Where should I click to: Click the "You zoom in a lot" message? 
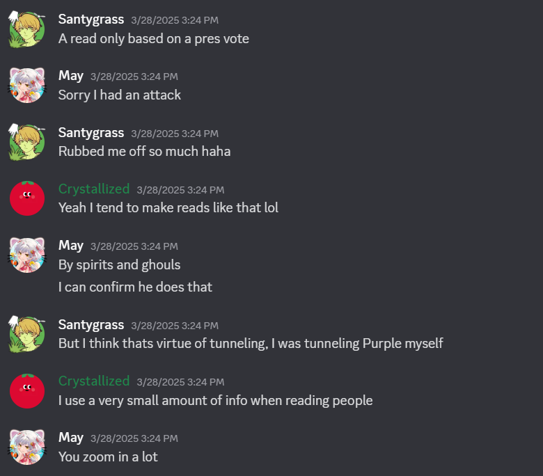(x=108, y=457)
